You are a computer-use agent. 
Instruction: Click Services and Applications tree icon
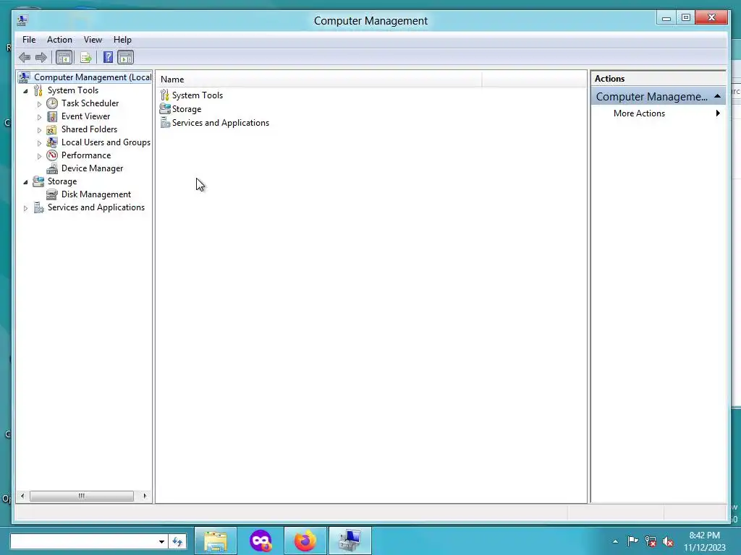point(38,207)
